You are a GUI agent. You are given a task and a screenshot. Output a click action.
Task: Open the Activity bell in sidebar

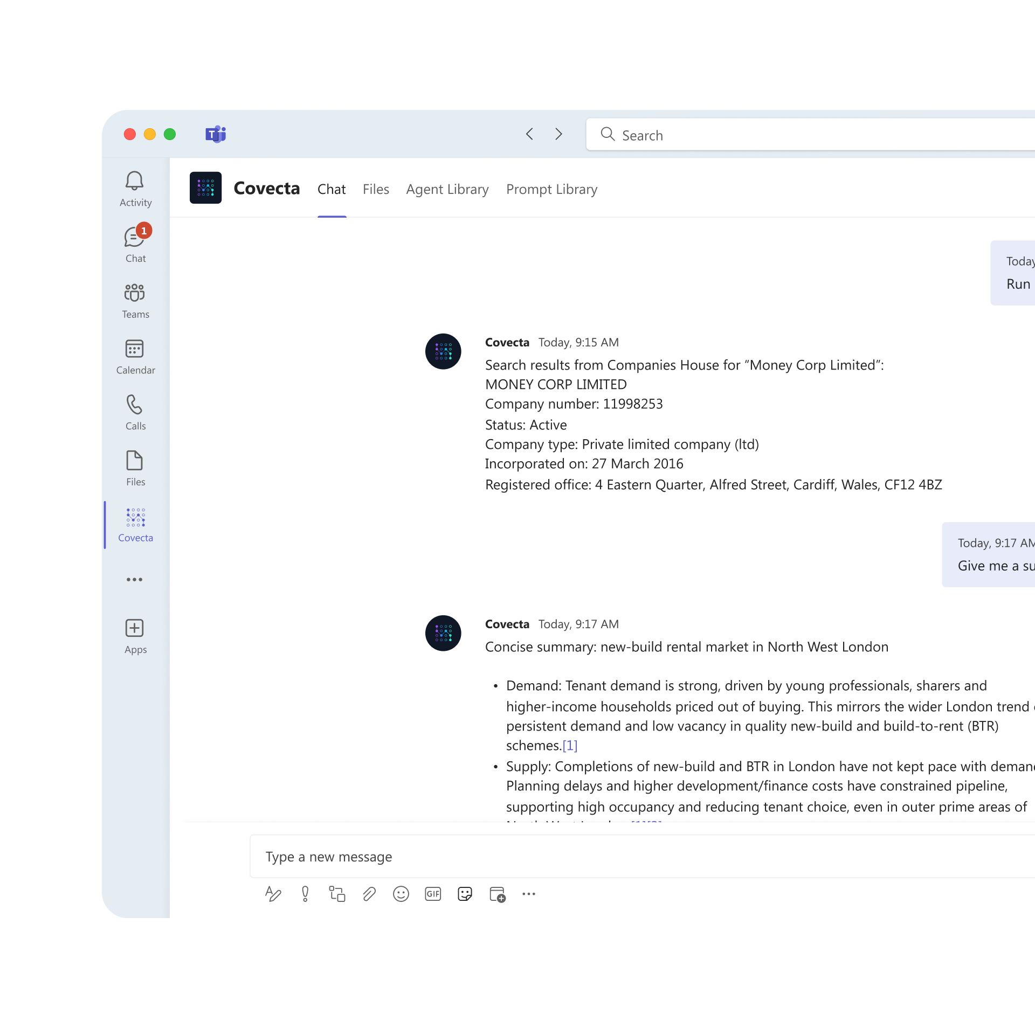click(x=135, y=189)
